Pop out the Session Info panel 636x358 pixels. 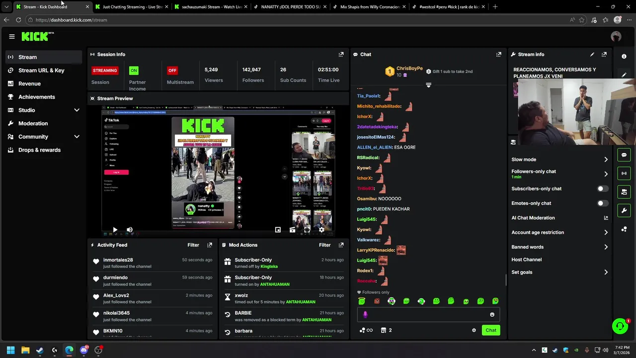tap(341, 54)
